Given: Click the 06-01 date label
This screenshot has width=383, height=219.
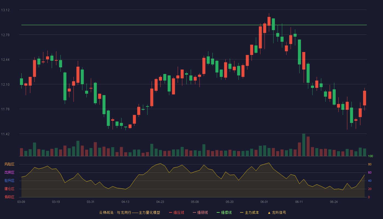Looking at the screenshot, I should [x=264, y=202].
